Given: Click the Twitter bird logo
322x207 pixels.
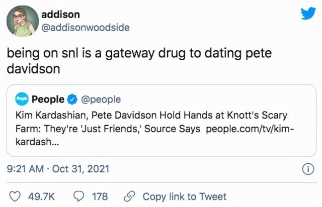Looking at the screenshot, I should click(307, 14).
